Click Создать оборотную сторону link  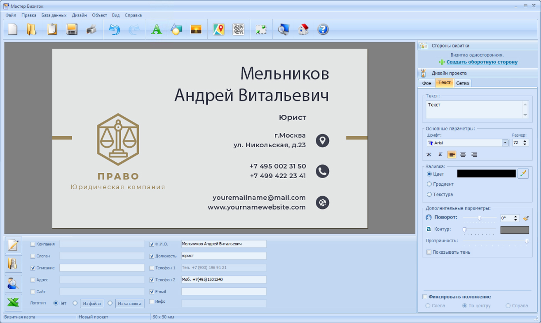(x=482, y=62)
